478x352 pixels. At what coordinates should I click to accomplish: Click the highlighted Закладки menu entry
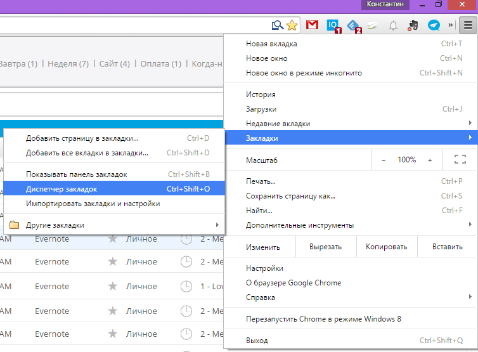click(x=351, y=138)
